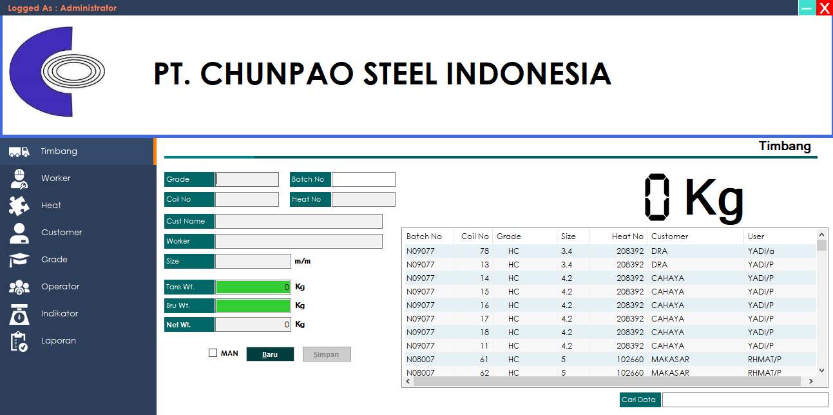Click the Laporan clipboard icon
This screenshot has height=415, width=833.
[x=19, y=341]
